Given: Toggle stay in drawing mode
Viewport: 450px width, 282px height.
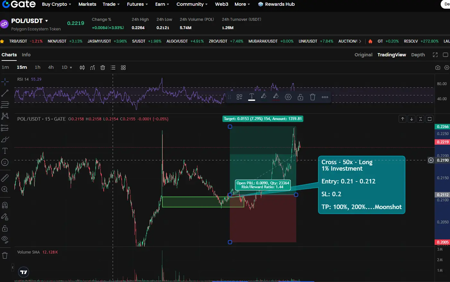Looking at the screenshot, I should (x=5, y=217).
